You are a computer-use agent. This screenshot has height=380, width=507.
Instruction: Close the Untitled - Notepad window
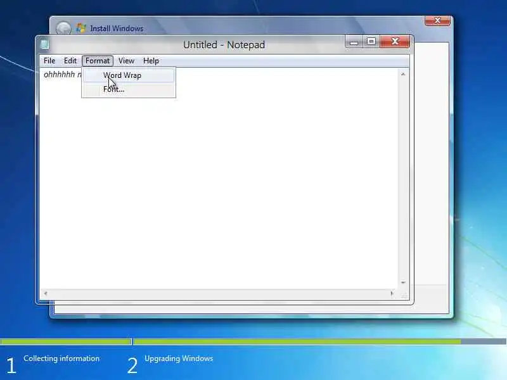point(395,42)
